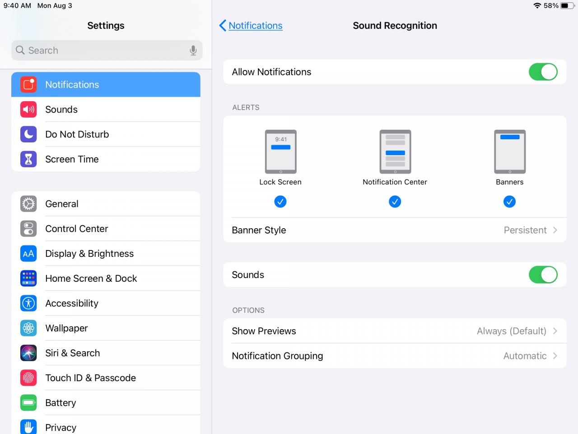Go back via the Notifications link
The height and width of the screenshot is (434, 578).
click(x=256, y=25)
